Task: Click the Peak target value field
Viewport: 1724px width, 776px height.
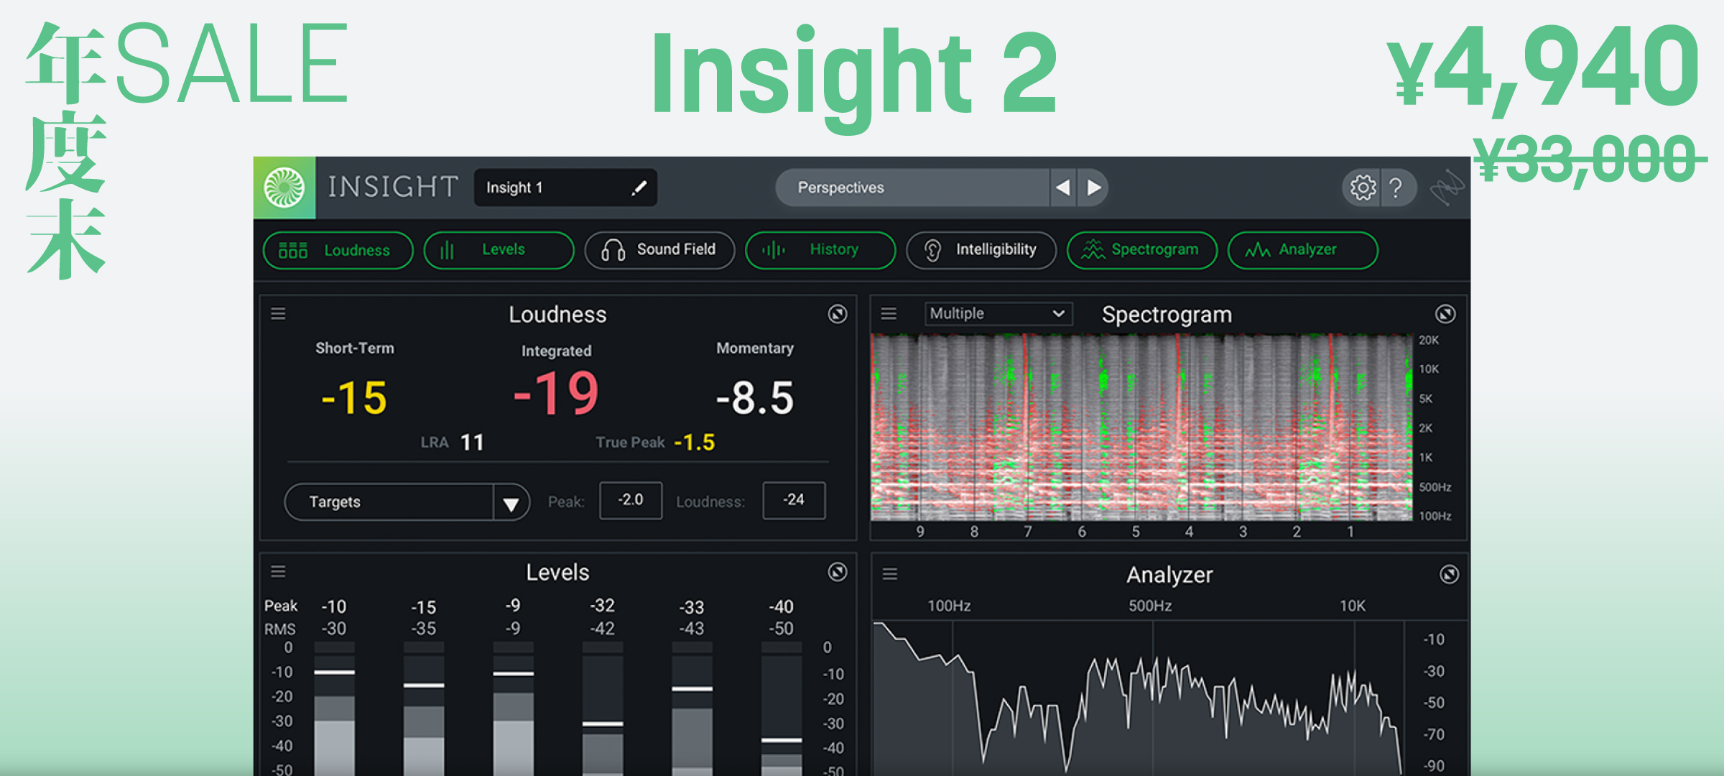Action: (631, 500)
